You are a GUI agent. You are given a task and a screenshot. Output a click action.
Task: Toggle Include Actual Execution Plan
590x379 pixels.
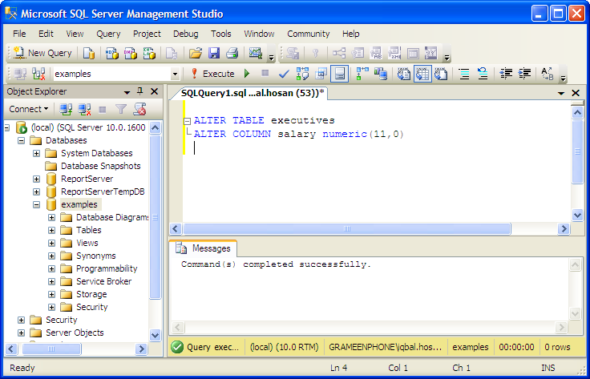click(363, 74)
